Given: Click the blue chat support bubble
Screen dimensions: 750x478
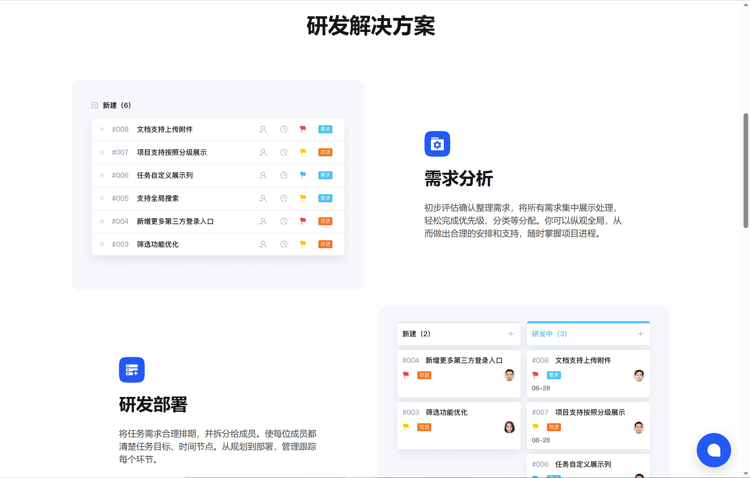Looking at the screenshot, I should coord(714,450).
